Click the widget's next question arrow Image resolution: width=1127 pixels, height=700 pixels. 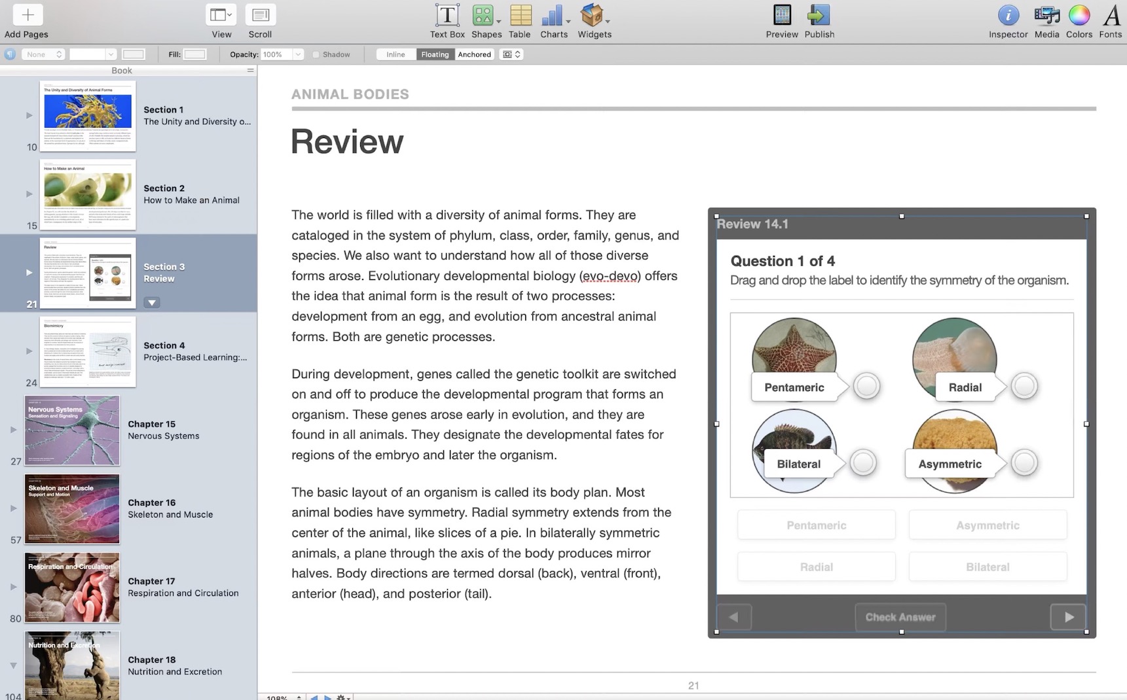(1068, 617)
